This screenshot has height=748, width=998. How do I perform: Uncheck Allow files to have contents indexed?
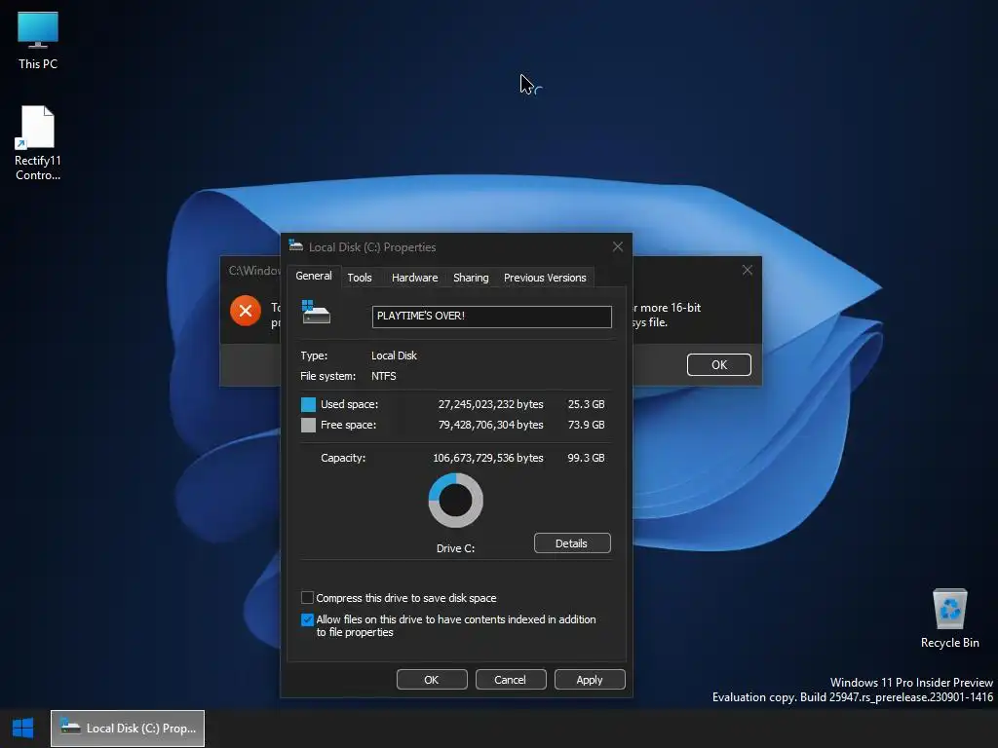point(307,619)
